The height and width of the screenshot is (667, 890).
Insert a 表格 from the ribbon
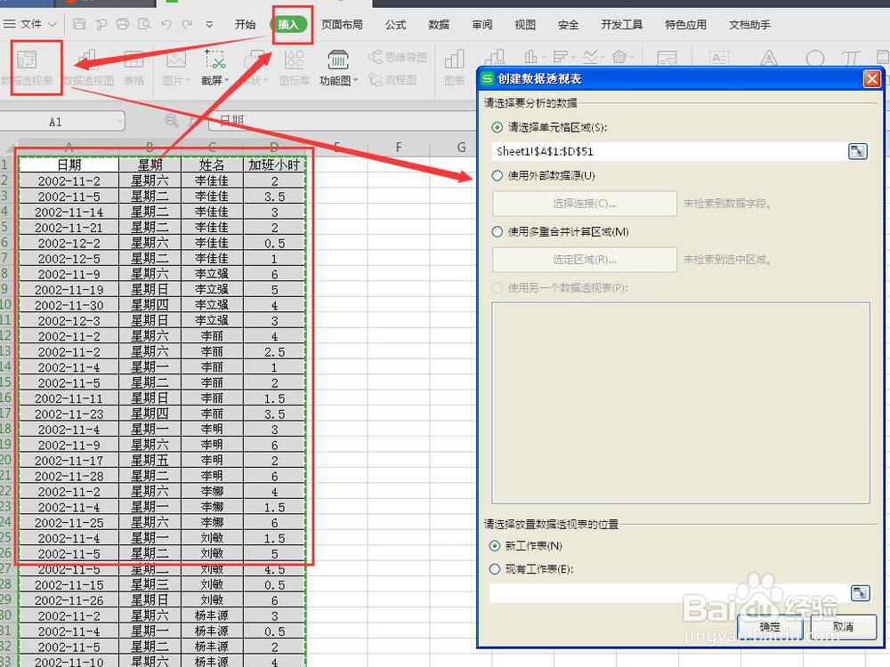point(134,67)
